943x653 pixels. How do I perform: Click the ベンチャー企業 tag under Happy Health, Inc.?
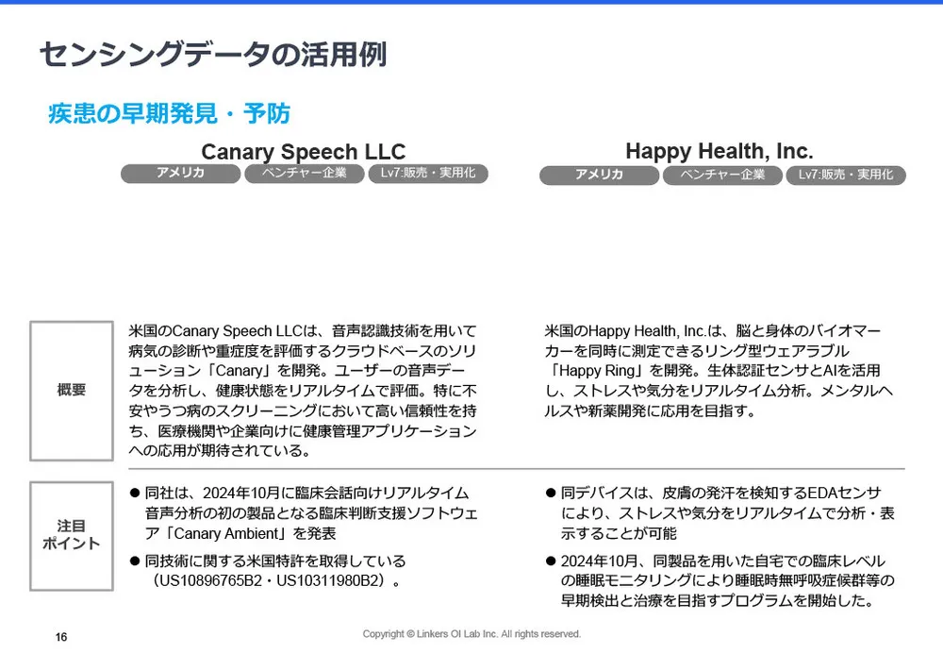coord(722,176)
